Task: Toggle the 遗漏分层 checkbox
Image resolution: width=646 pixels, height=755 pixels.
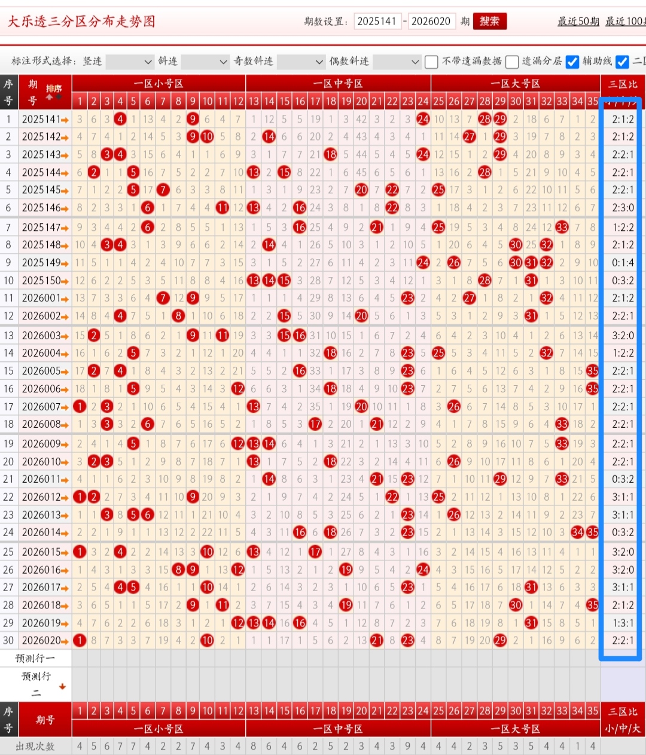Action: pyautogui.click(x=511, y=62)
